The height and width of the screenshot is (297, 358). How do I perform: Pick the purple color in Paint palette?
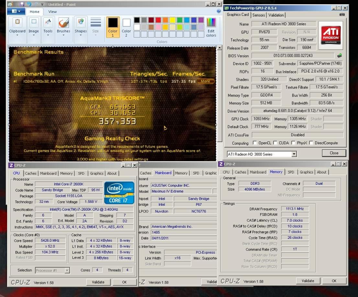click(201, 20)
